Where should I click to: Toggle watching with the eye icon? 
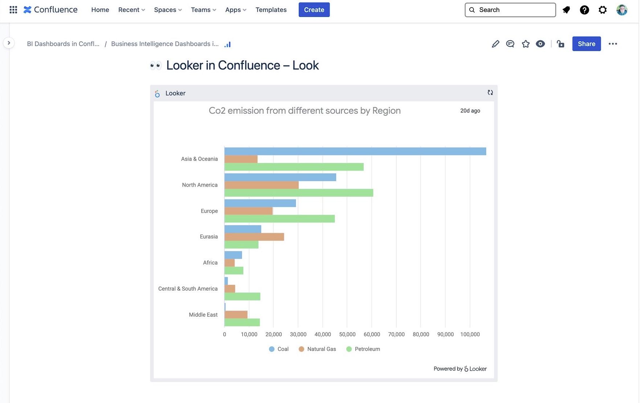(x=540, y=44)
